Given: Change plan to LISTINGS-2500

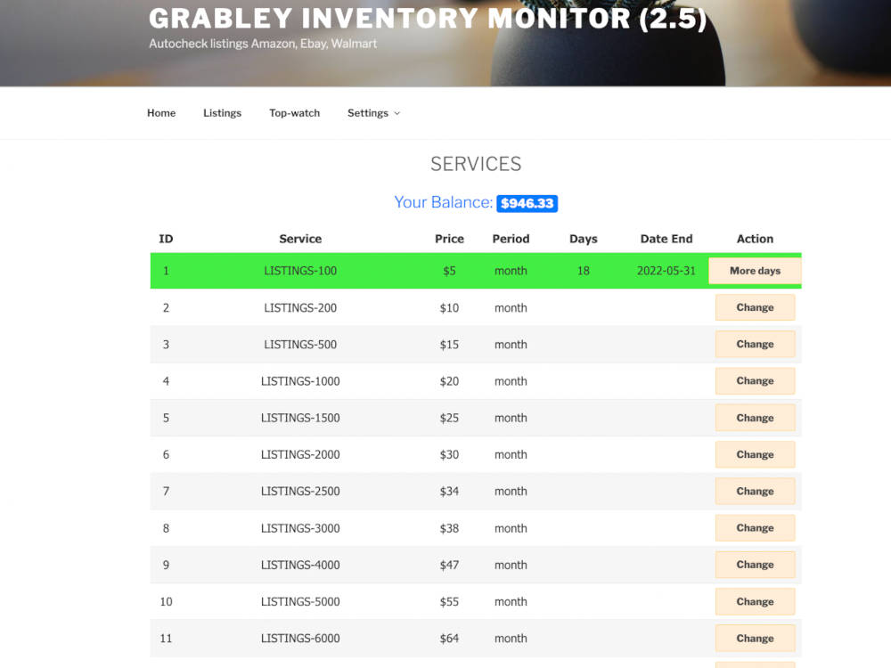Looking at the screenshot, I should click(755, 491).
